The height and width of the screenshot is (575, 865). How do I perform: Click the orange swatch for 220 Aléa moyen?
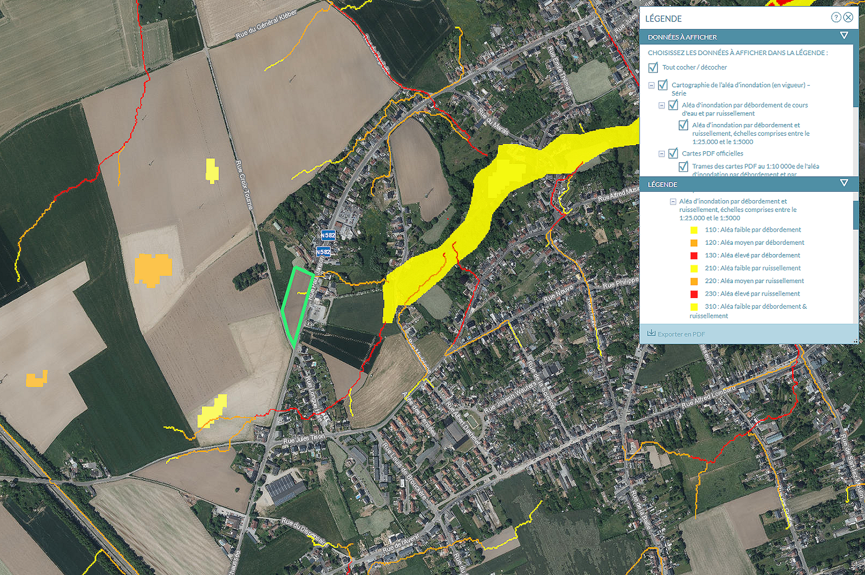click(693, 281)
